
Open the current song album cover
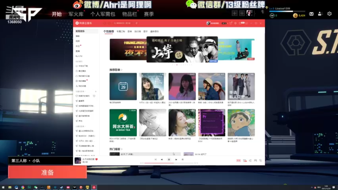(x=78, y=160)
